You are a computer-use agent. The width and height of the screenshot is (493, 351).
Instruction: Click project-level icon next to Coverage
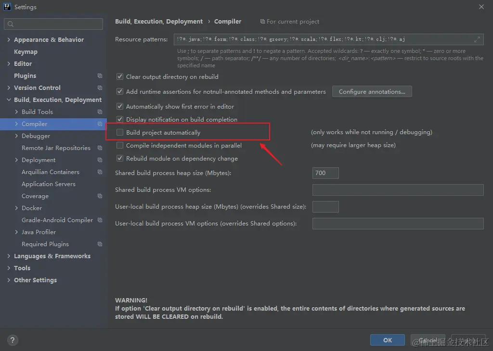pyautogui.click(x=100, y=196)
